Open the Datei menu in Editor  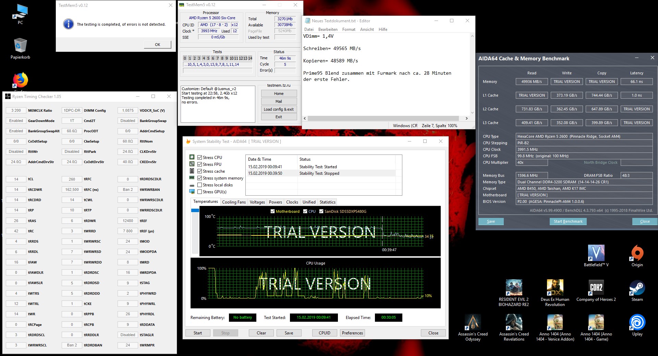click(x=309, y=29)
